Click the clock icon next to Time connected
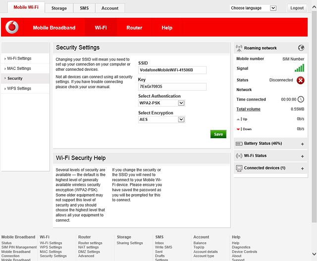The height and width of the screenshot is (261, 317). click(x=301, y=99)
